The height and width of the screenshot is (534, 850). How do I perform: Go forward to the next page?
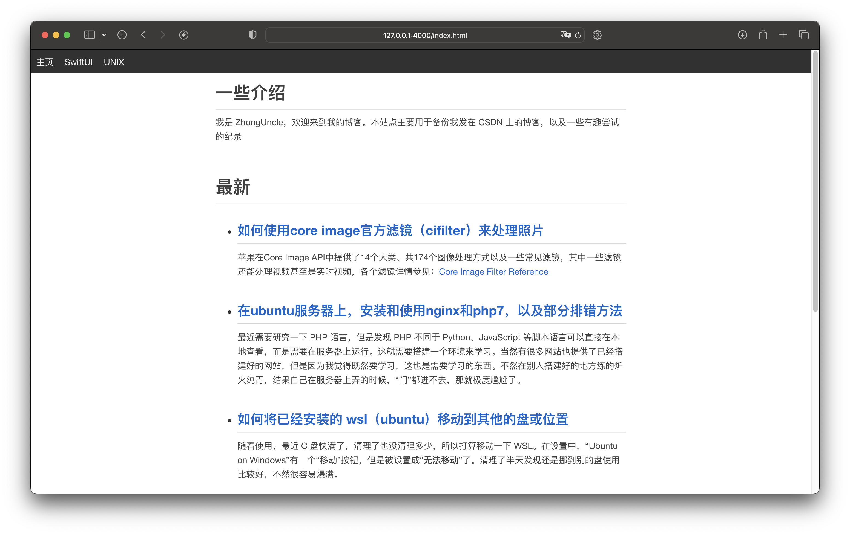pyautogui.click(x=162, y=35)
